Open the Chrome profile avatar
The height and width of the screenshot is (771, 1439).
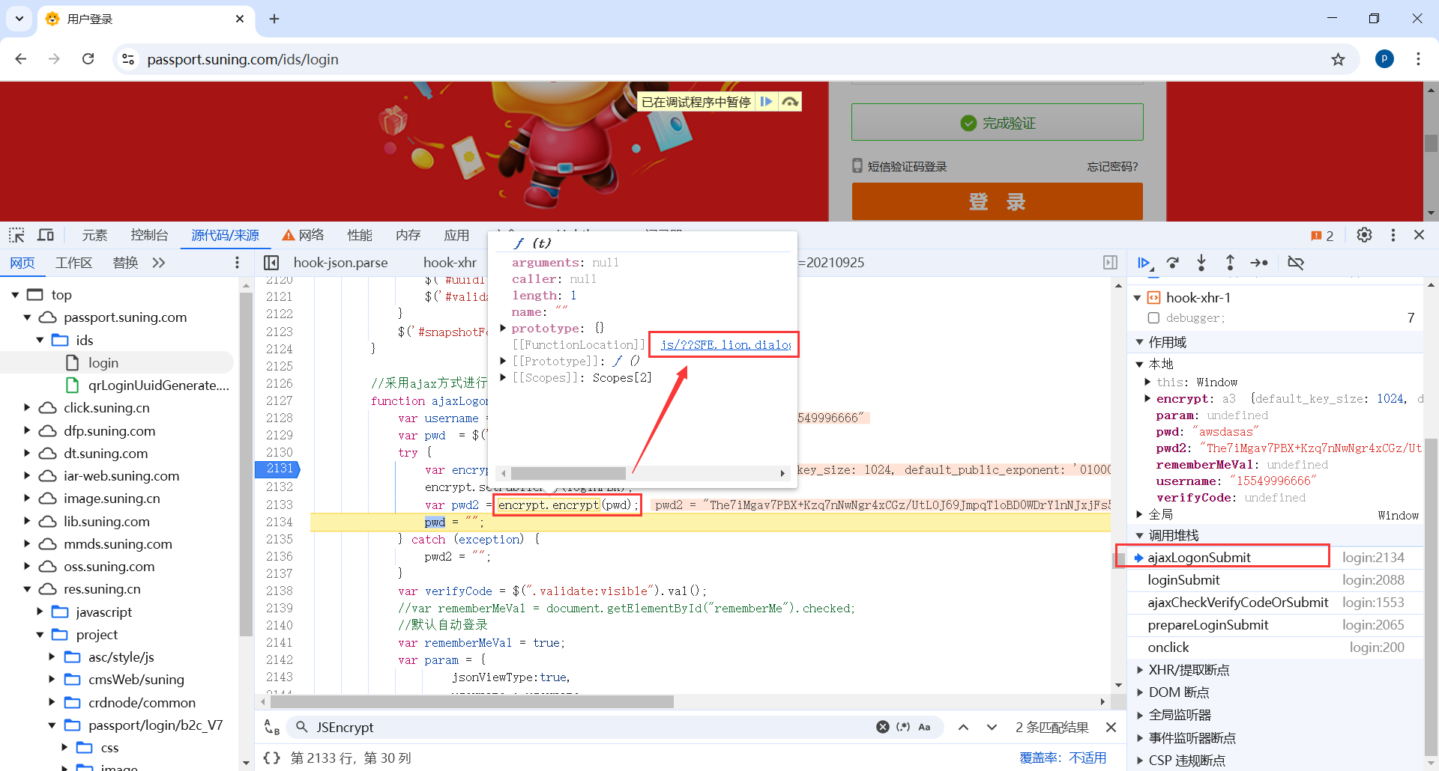coord(1384,59)
